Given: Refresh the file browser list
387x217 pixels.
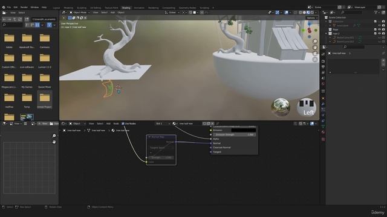Looking at the screenshot, I should tap(20, 19).
